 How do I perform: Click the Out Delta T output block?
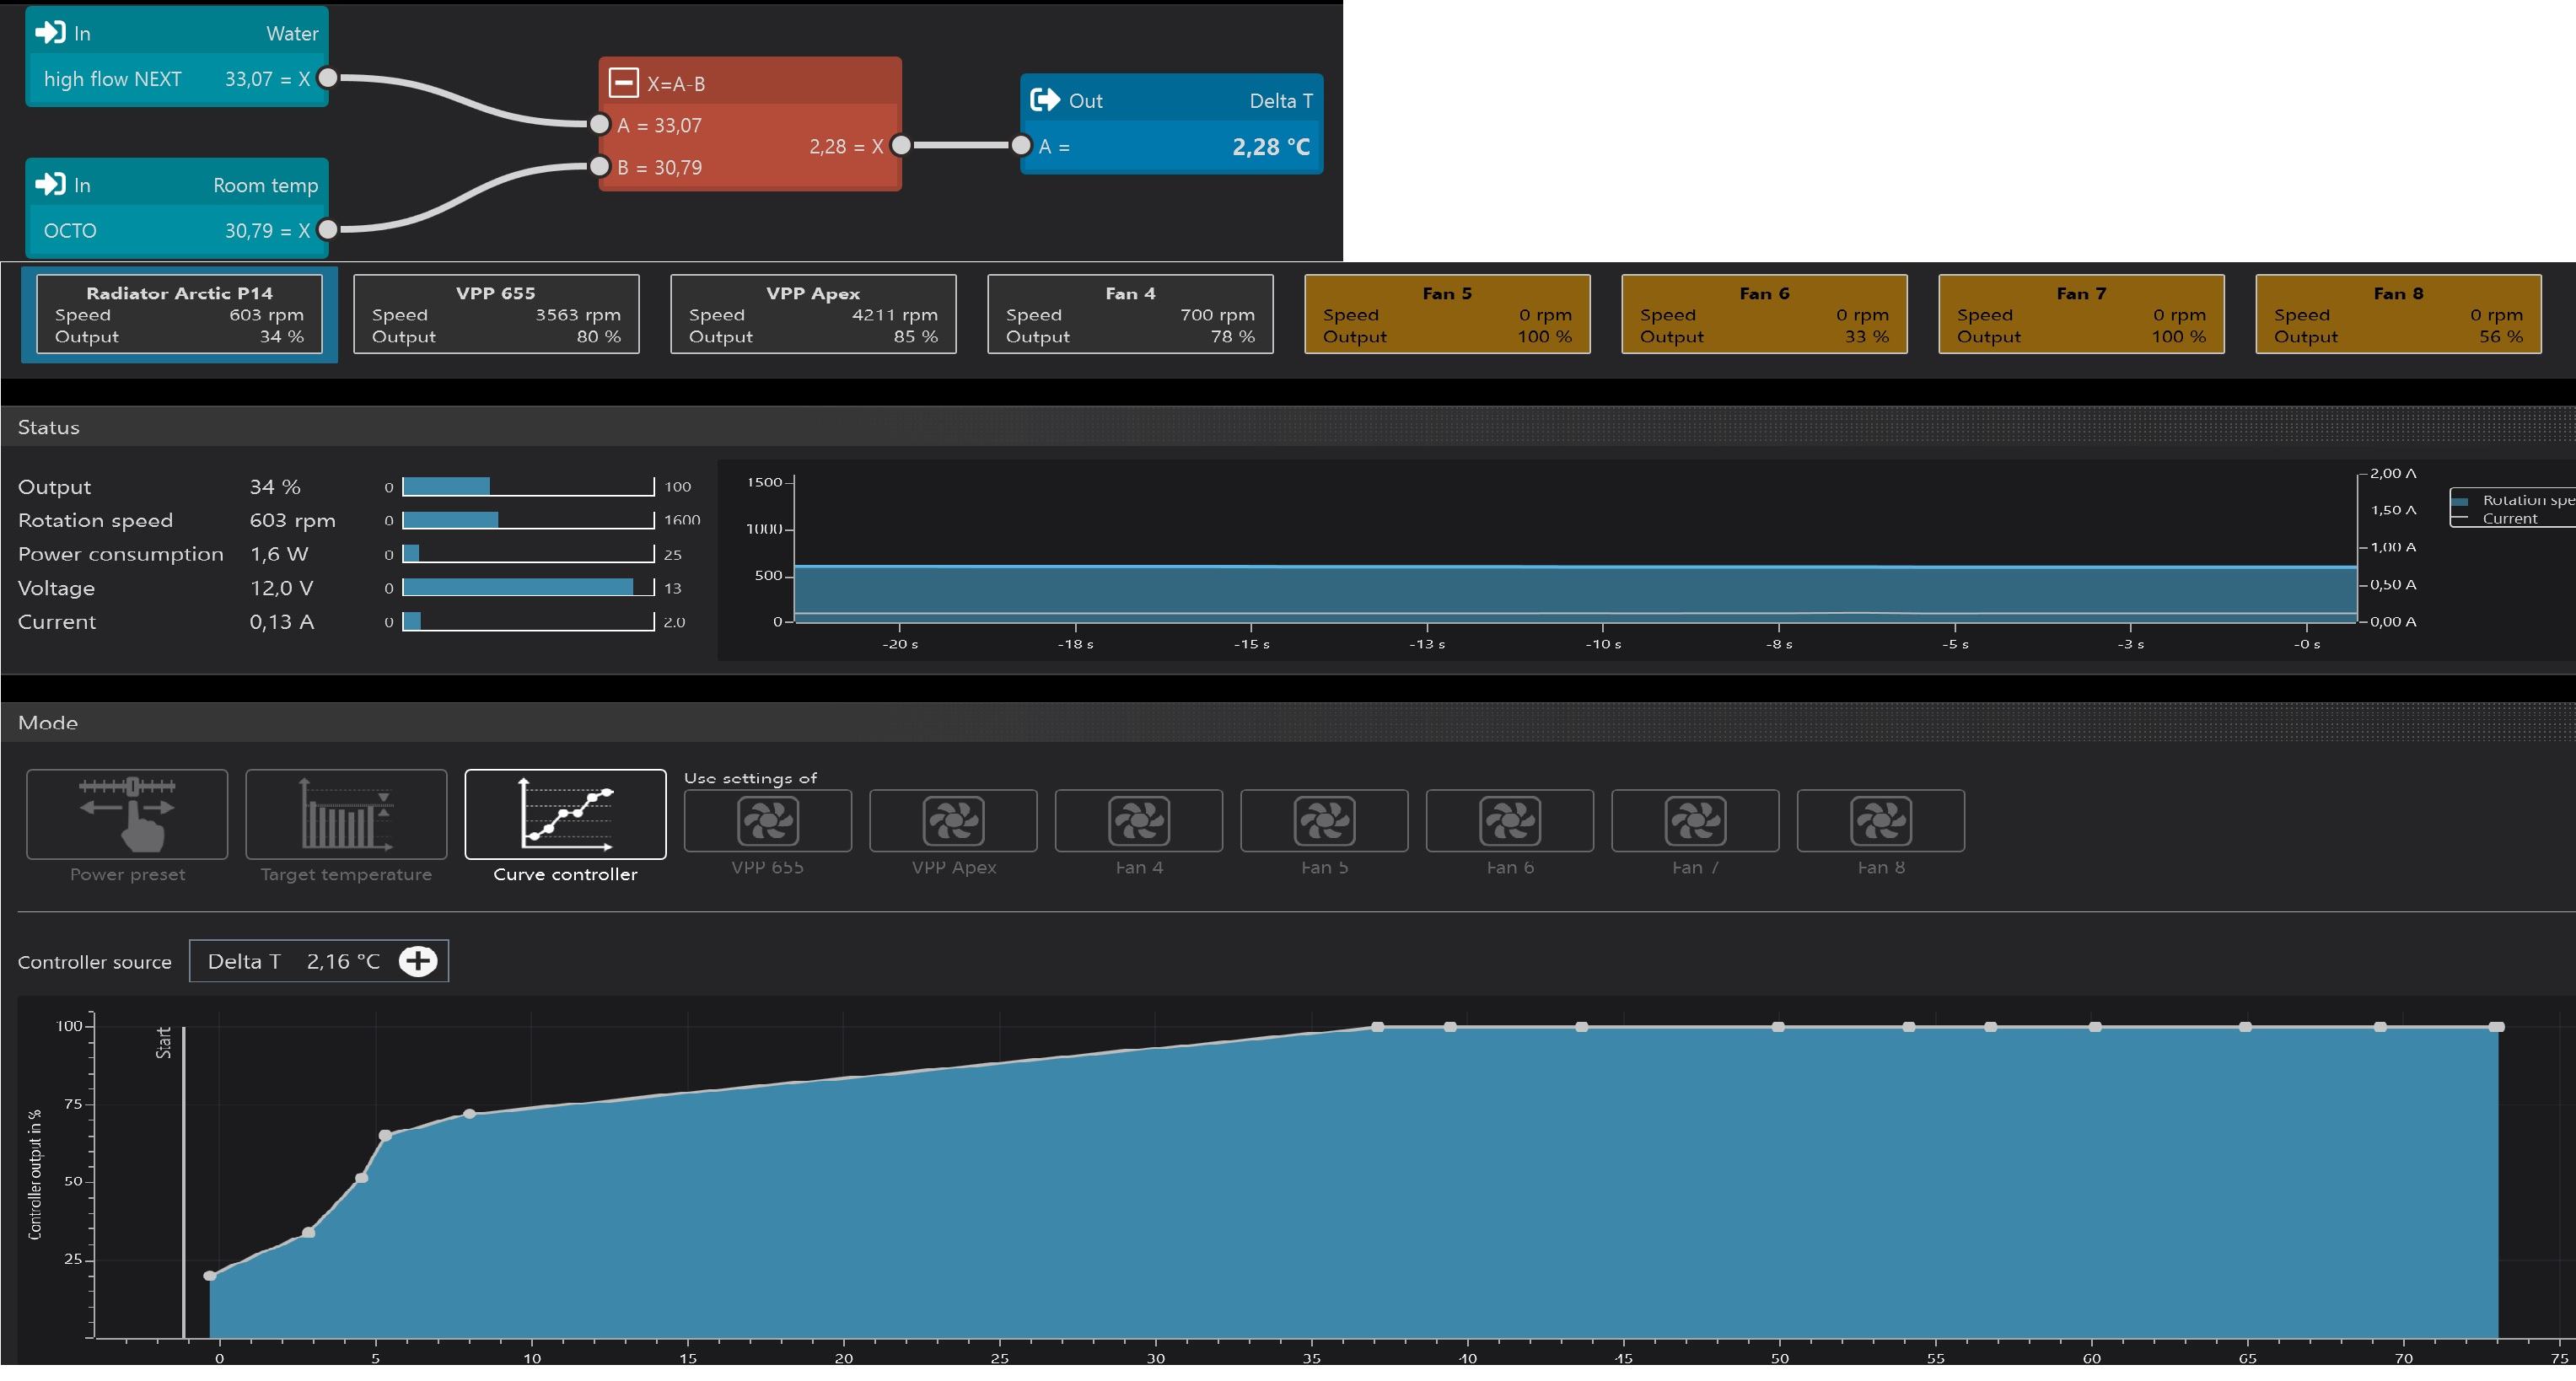tap(1171, 123)
